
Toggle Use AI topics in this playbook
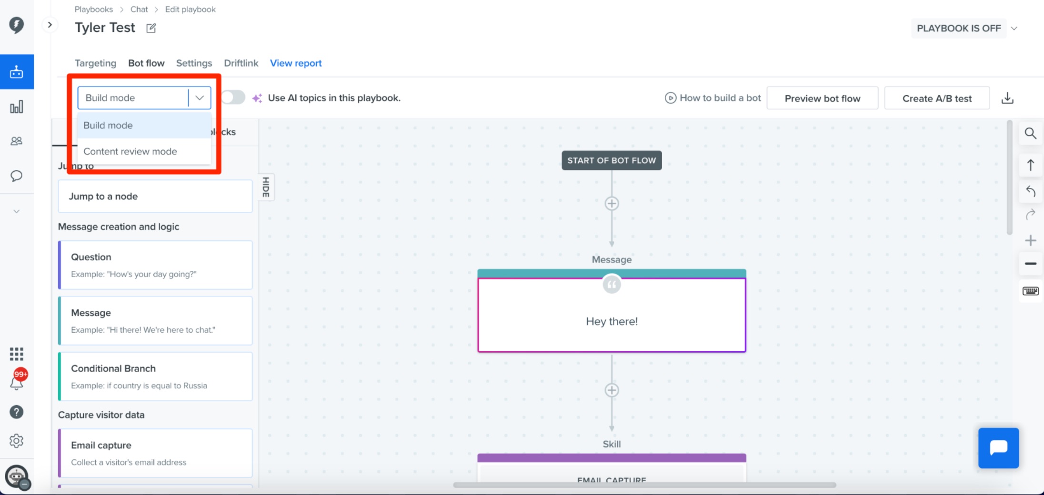click(233, 98)
